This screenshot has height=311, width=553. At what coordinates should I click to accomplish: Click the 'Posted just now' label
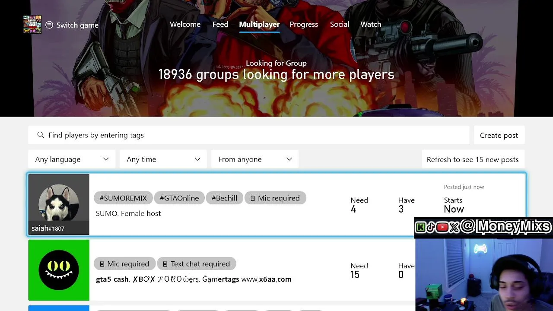(x=464, y=187)
